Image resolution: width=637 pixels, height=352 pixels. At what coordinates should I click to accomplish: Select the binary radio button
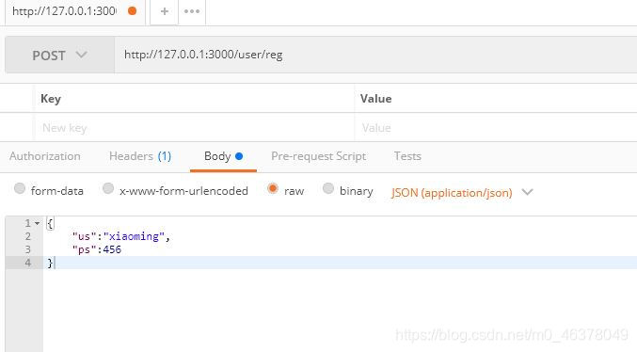[x=328, y=188]
